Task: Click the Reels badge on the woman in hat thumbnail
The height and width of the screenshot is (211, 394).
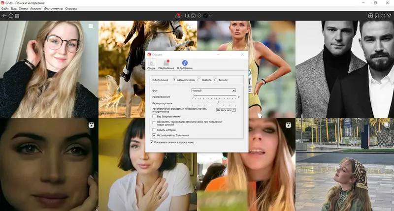Action: 288,125
